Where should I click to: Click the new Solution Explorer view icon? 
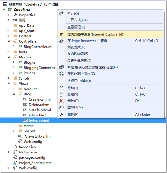61,67
